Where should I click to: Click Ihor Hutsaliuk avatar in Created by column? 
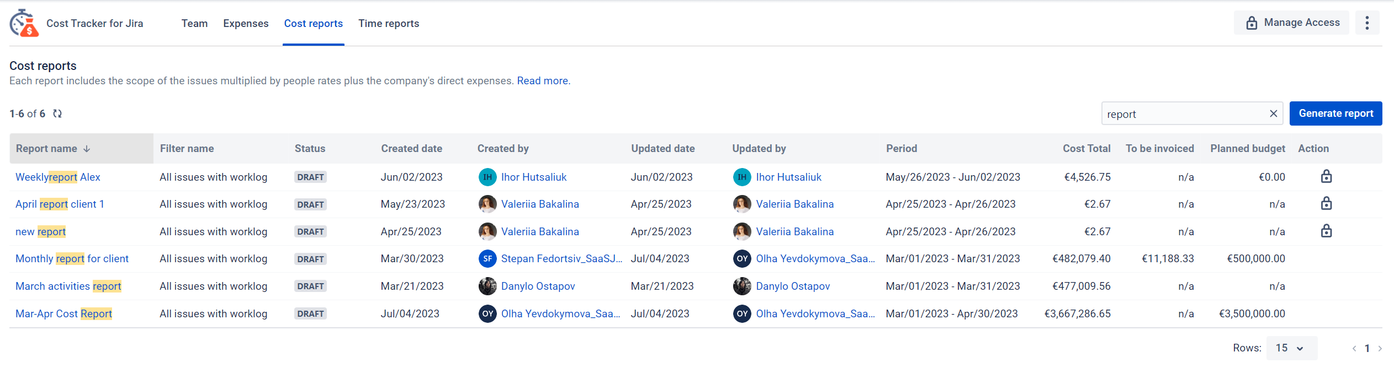[x=487, y=177]
